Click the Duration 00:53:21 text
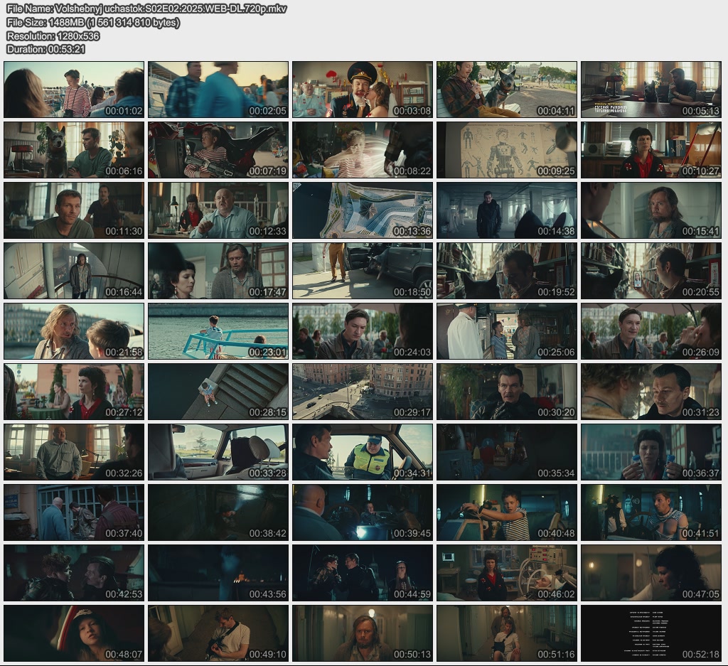The height and width of the screenshot is (666, 728). pyautogui.click(x=46, y=49)
